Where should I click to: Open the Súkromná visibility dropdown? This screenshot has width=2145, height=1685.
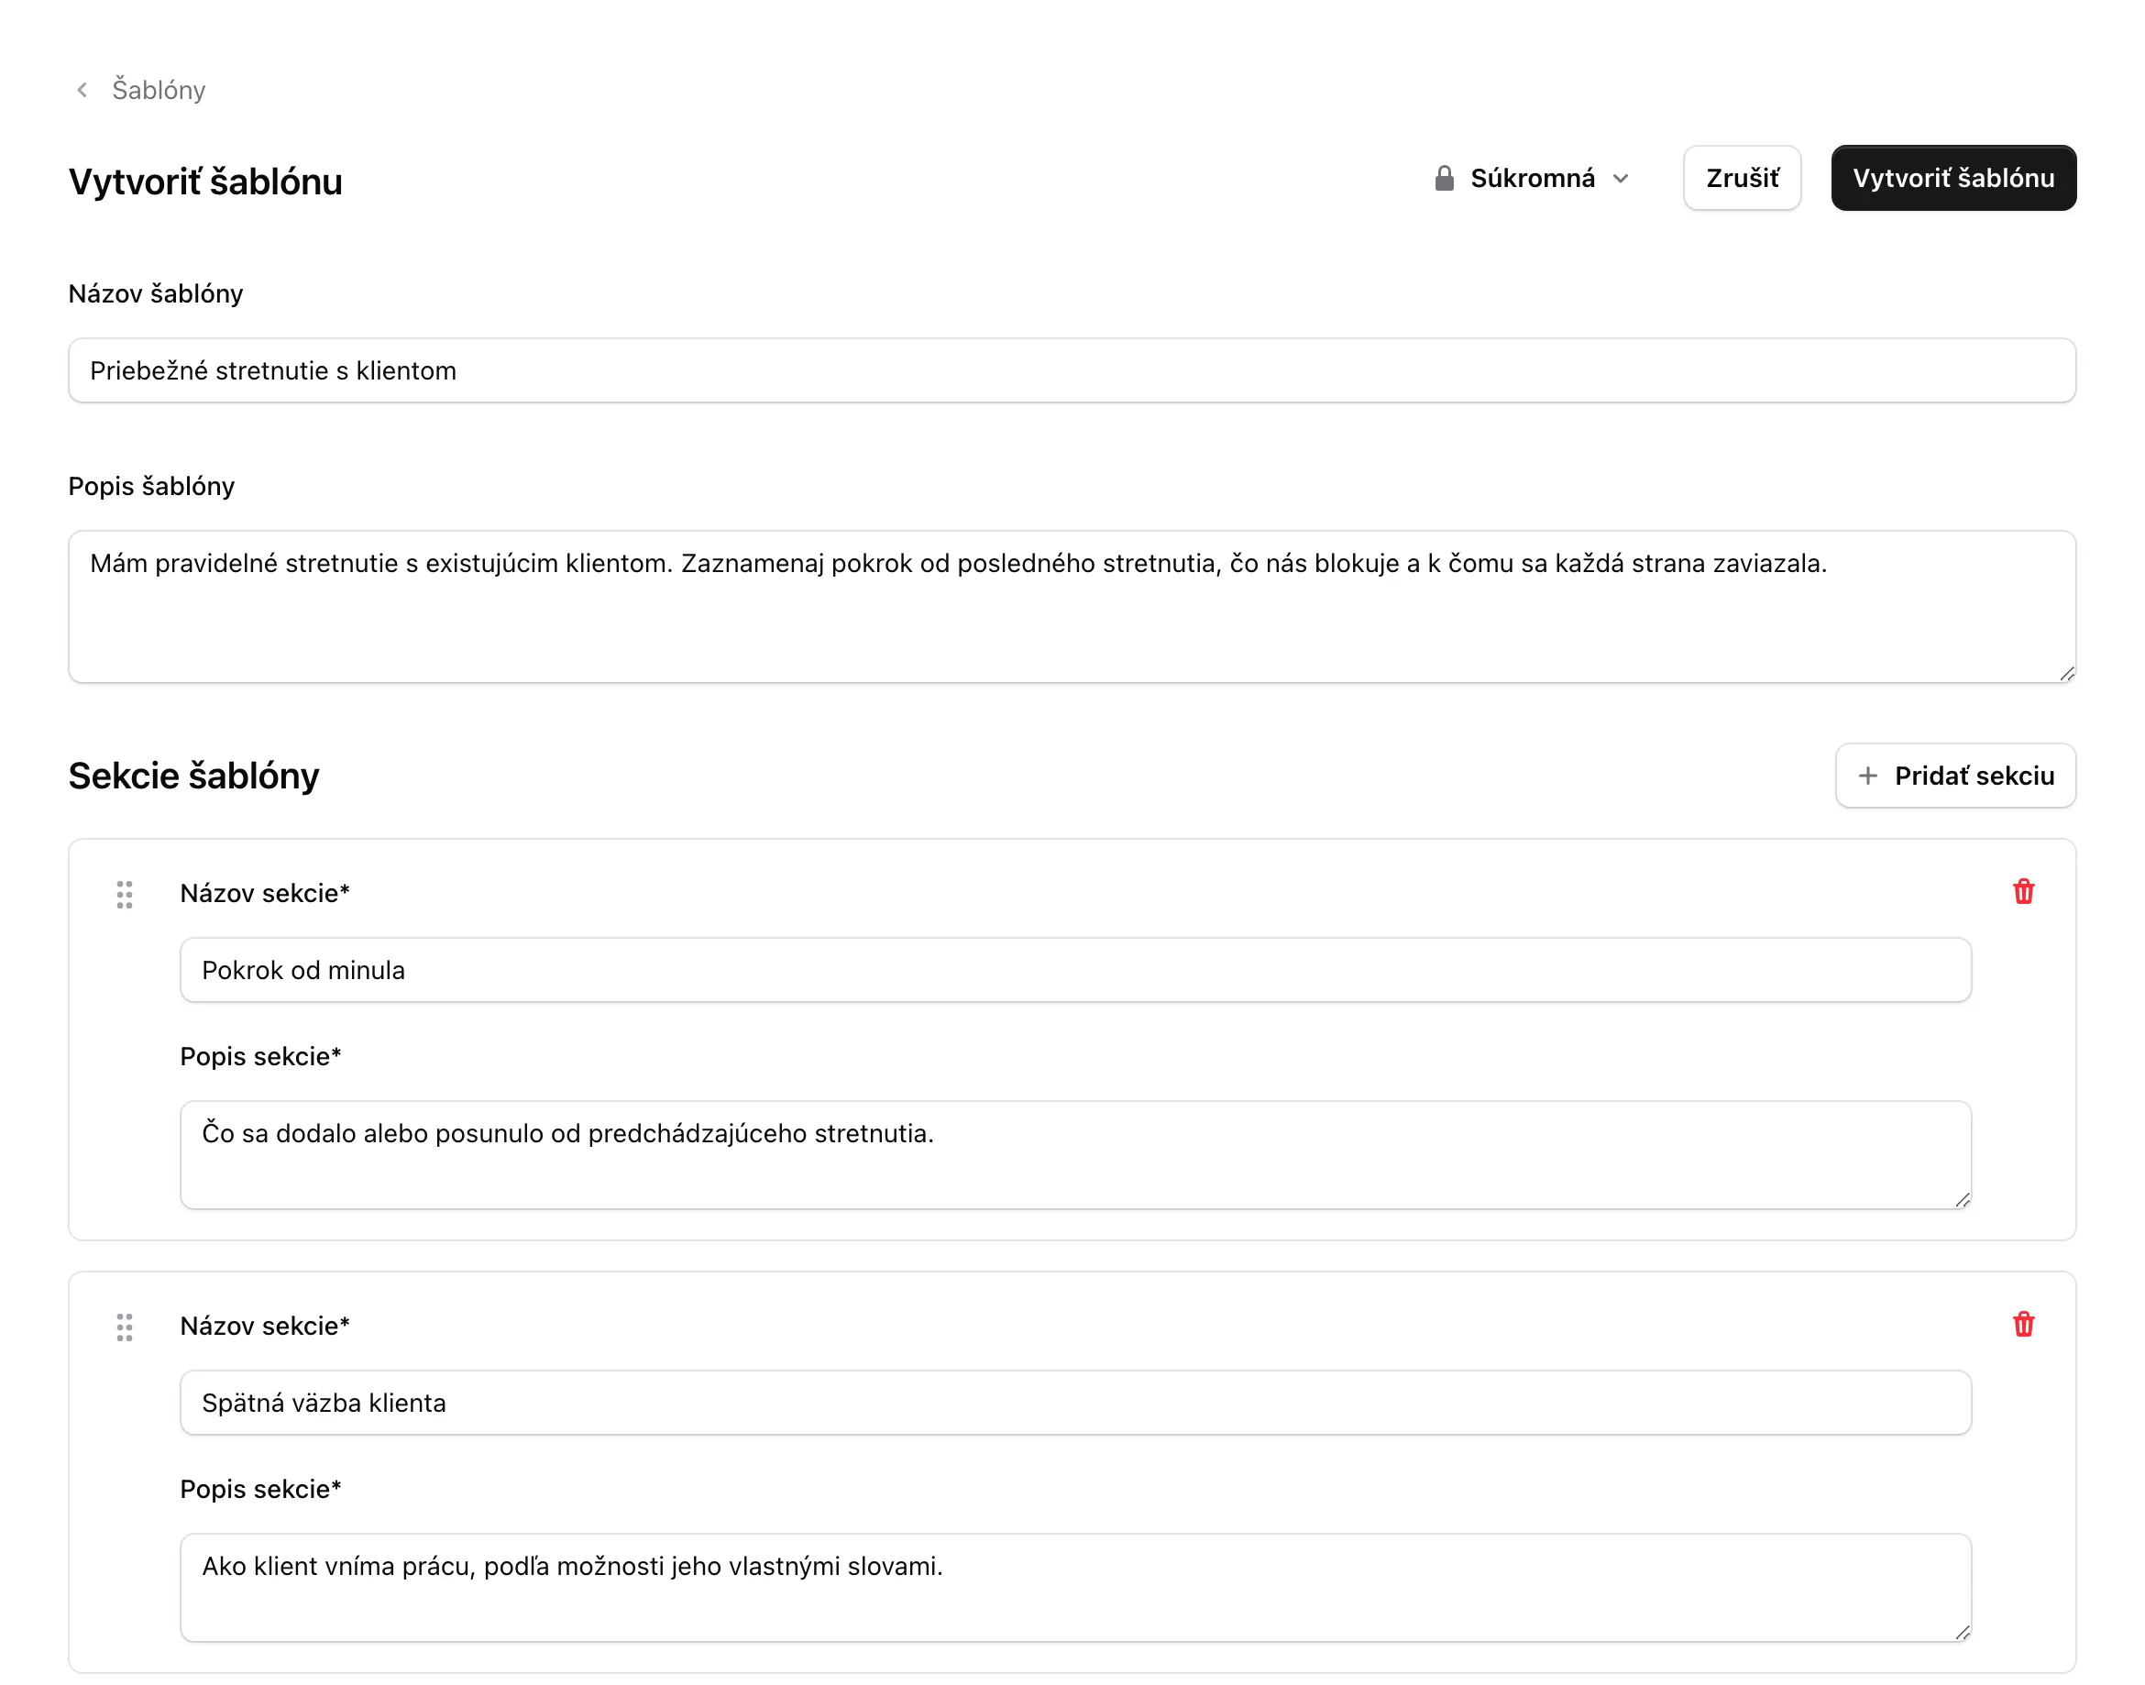(x=1532, y=179)
